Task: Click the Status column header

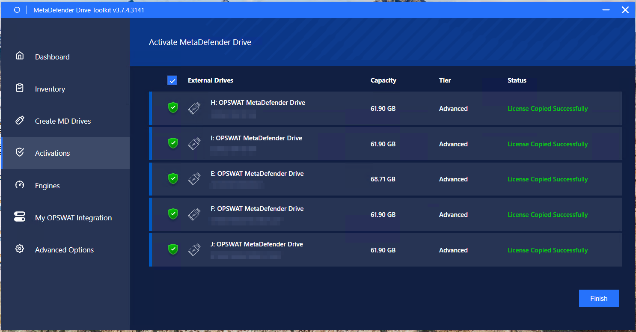Action: [517, 80]
